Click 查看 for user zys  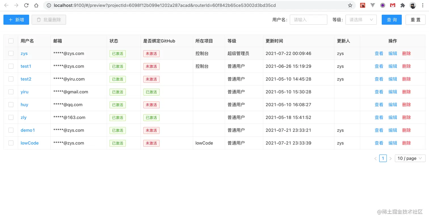(379, 53)
